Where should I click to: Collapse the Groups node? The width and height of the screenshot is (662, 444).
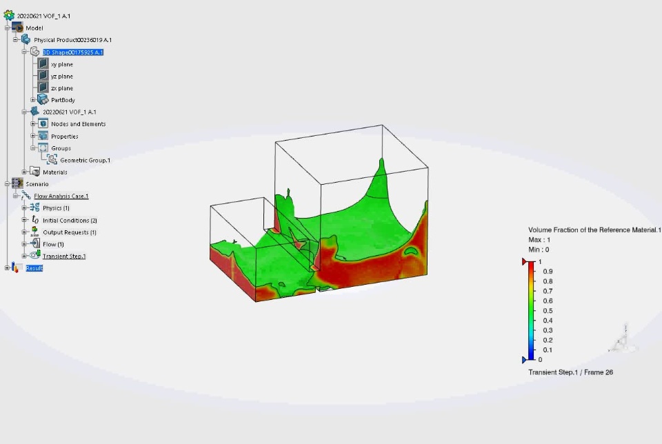pyautogui.click(x=33, y=148)
